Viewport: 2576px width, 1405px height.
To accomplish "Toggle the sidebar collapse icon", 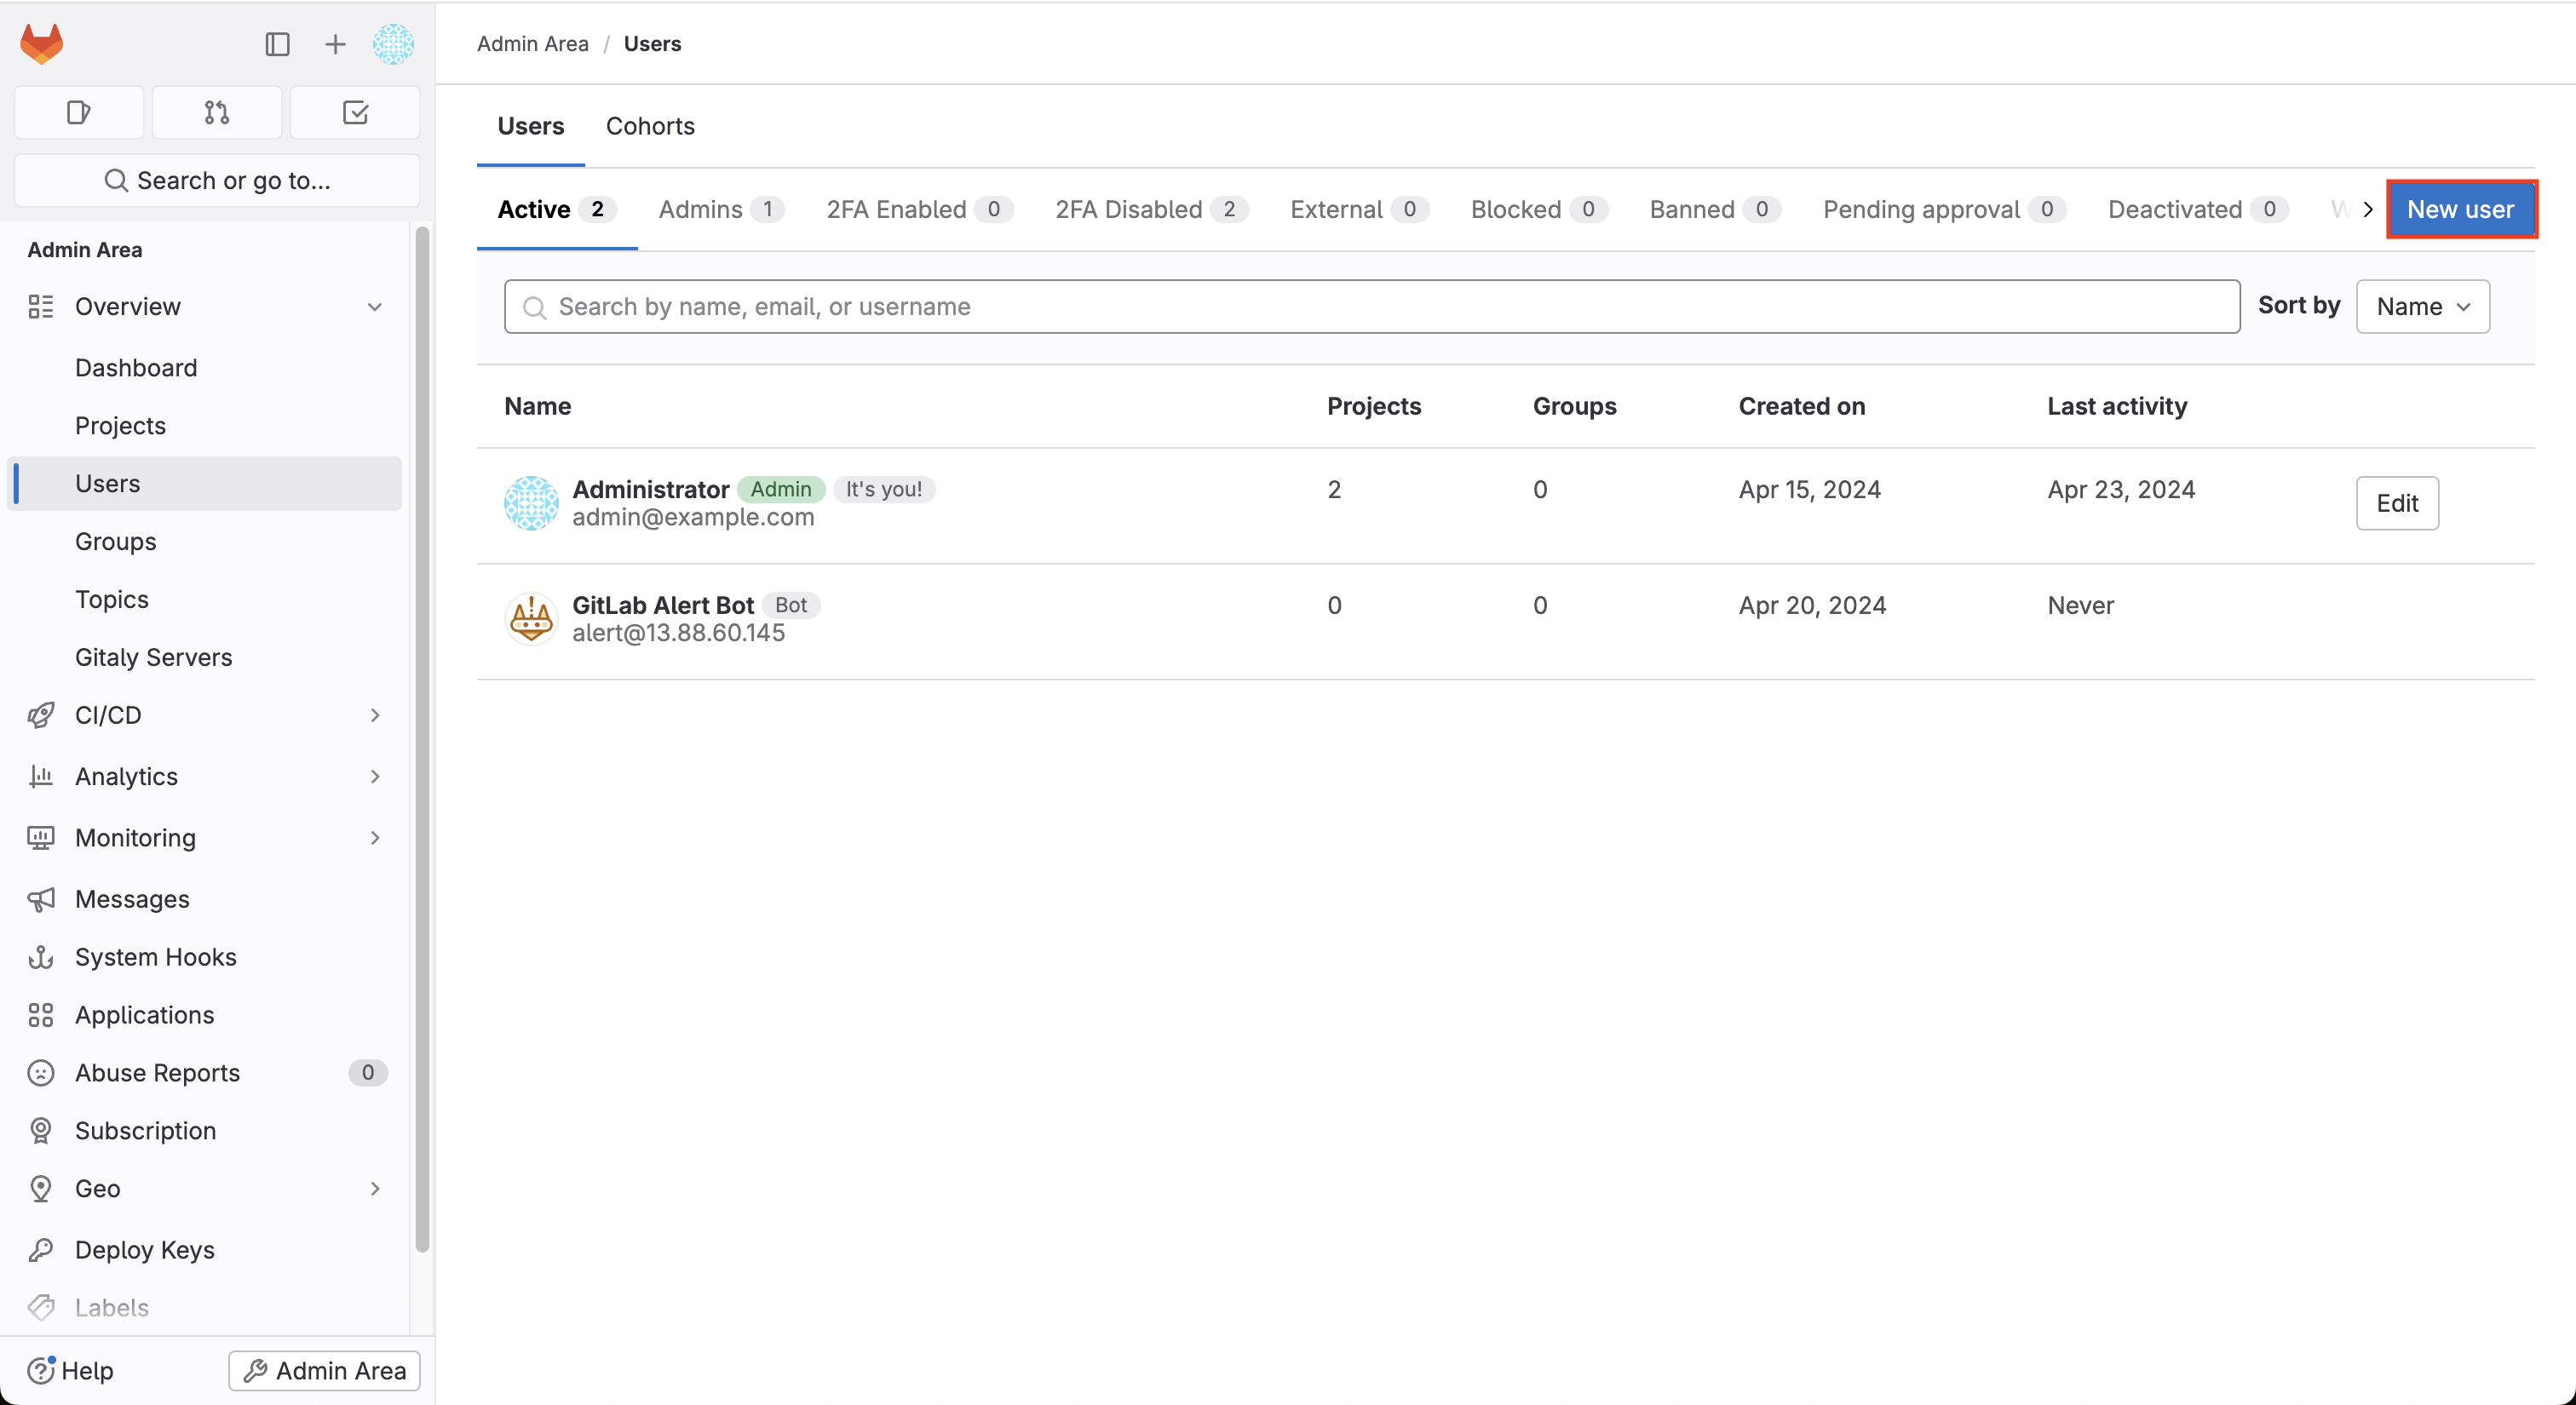I will [277, 44].
